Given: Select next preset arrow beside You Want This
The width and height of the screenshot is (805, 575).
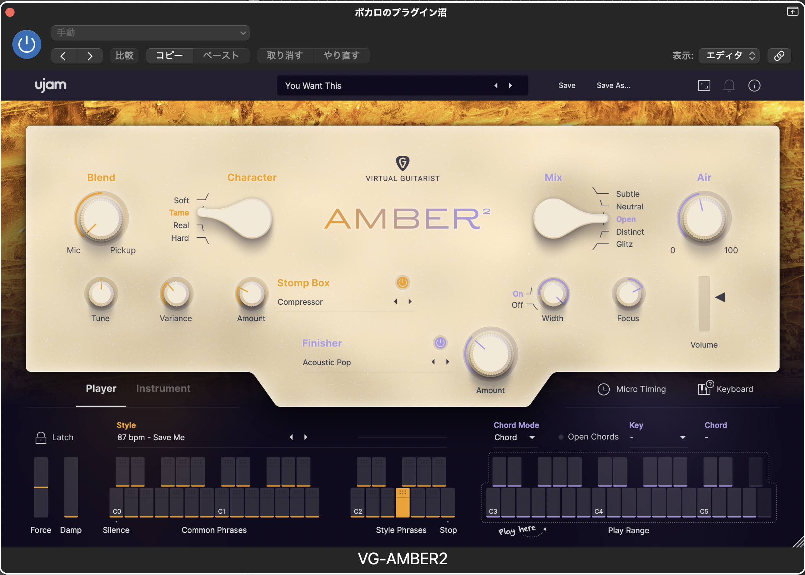Looking at the screenshot, I should 510,86.
